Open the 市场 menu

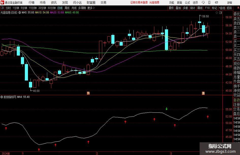coord(43,3)
